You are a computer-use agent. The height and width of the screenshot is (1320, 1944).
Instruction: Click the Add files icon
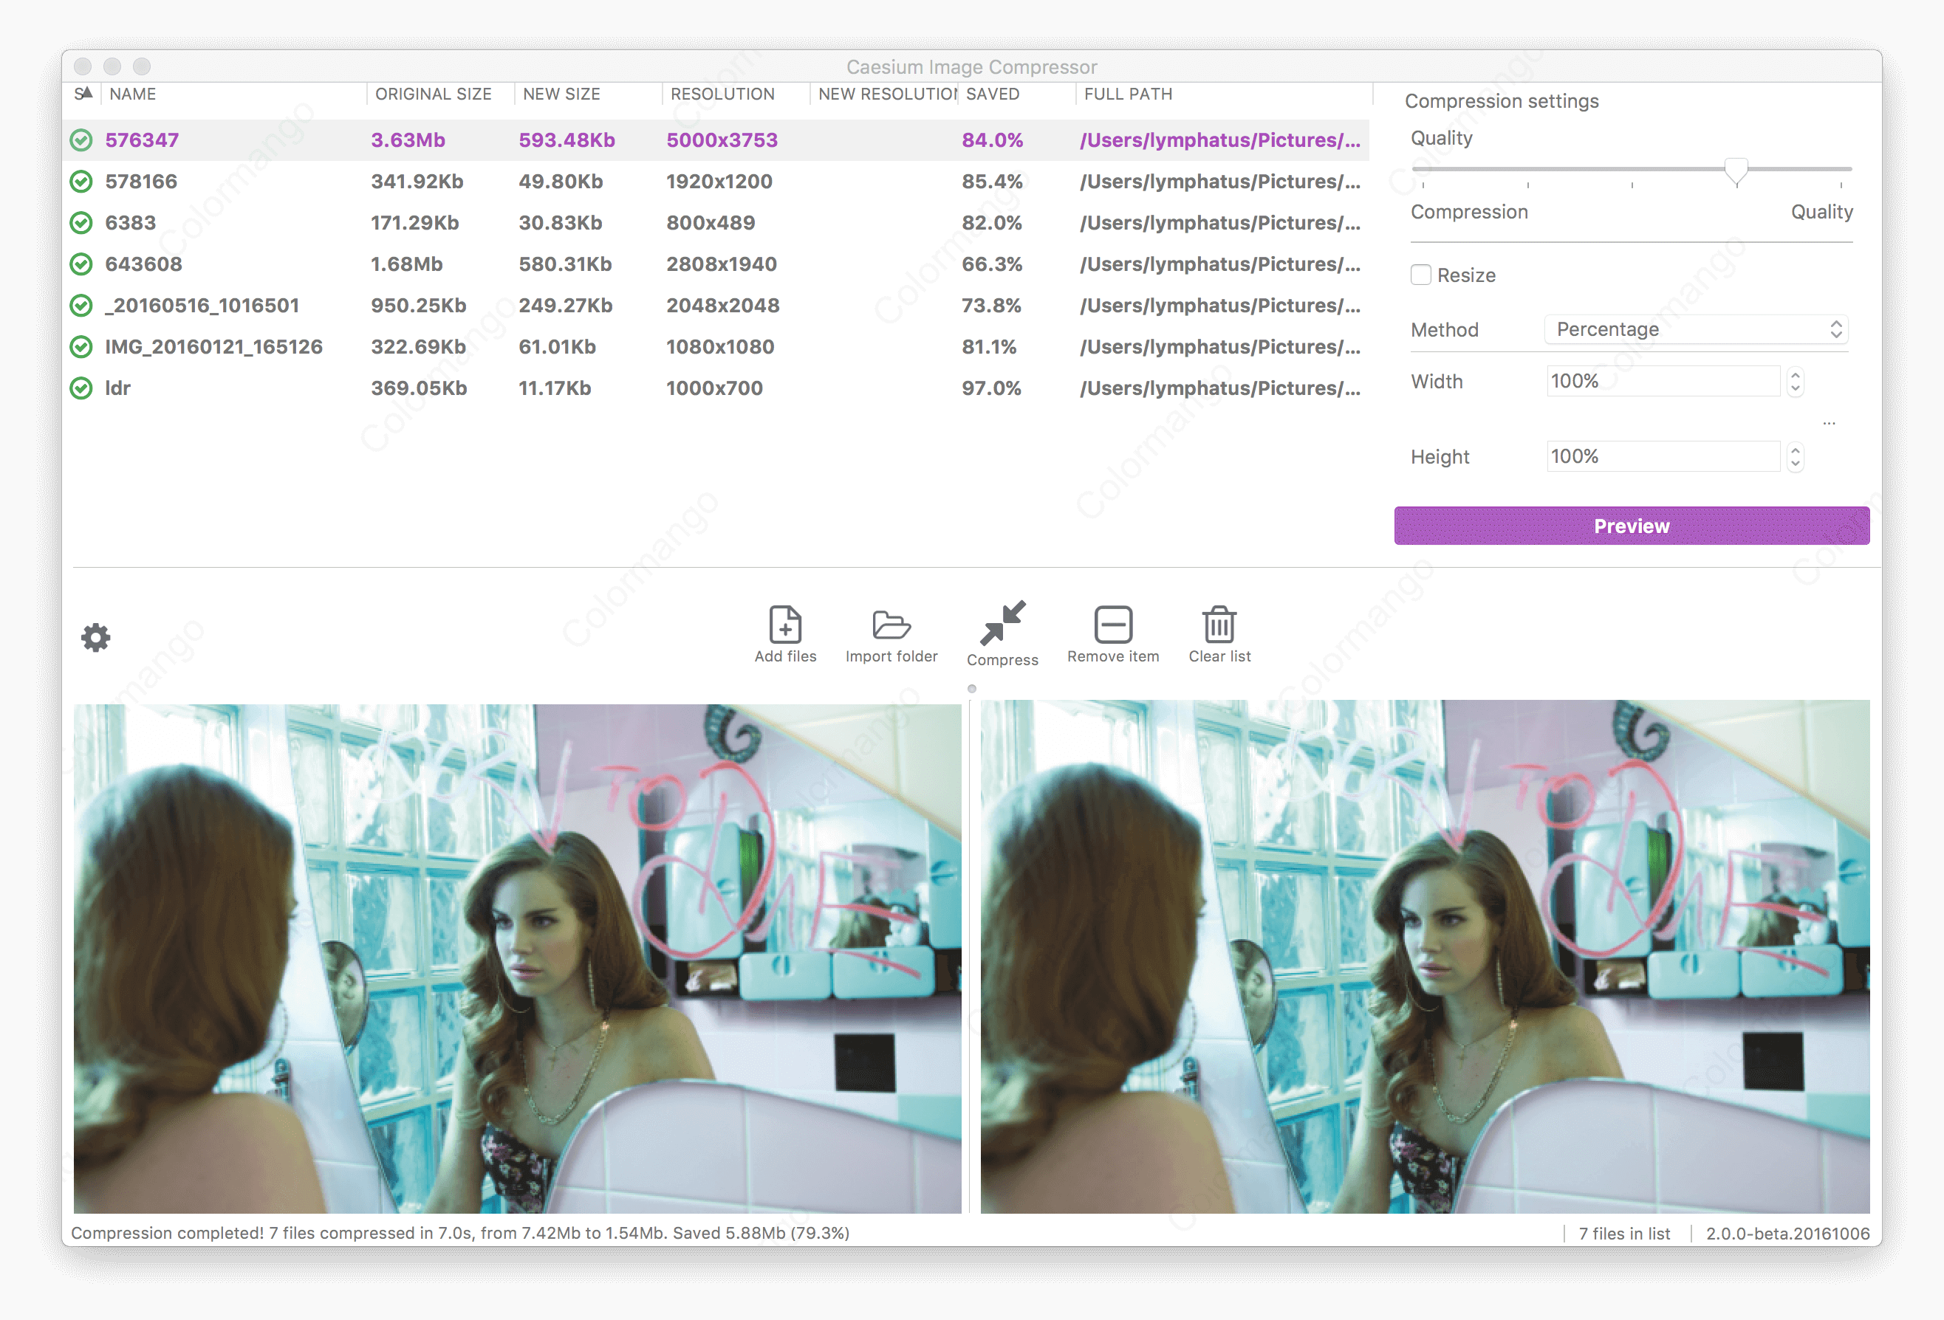(x=784, y=625)
